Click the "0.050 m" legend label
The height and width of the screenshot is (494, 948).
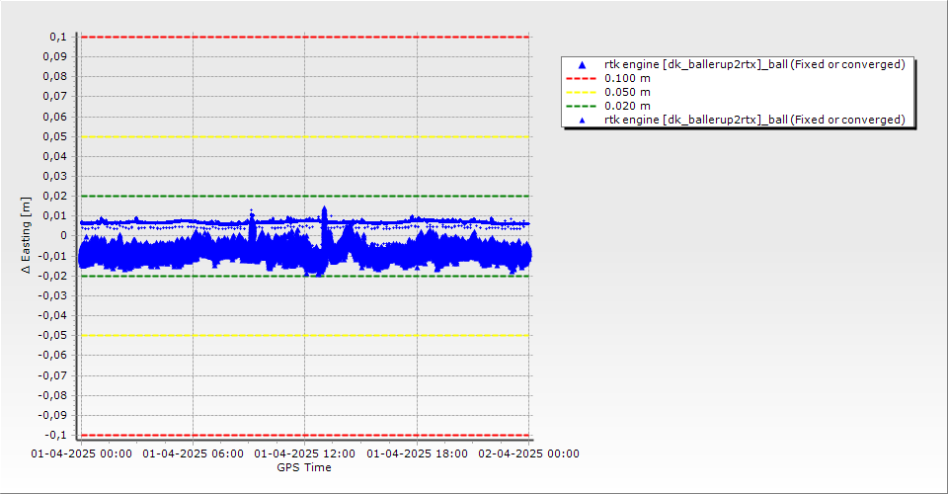point(628,93)
